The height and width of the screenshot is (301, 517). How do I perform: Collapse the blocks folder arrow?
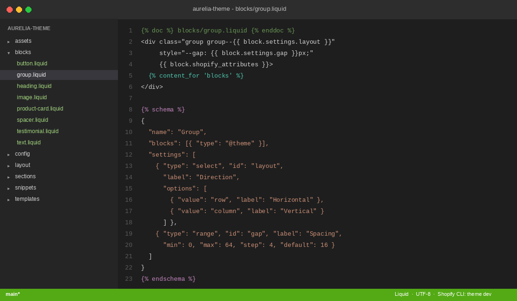click(8, 53)
